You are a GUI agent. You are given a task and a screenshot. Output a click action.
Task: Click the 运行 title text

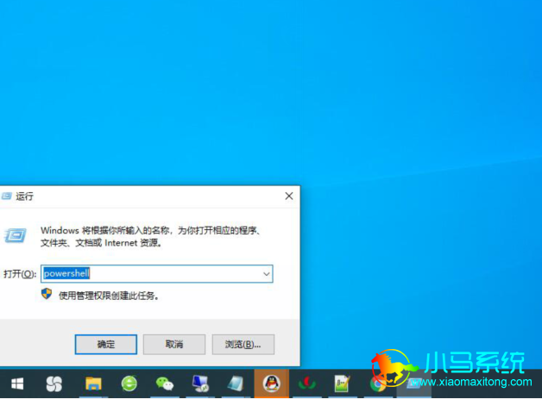pos(25,196)
